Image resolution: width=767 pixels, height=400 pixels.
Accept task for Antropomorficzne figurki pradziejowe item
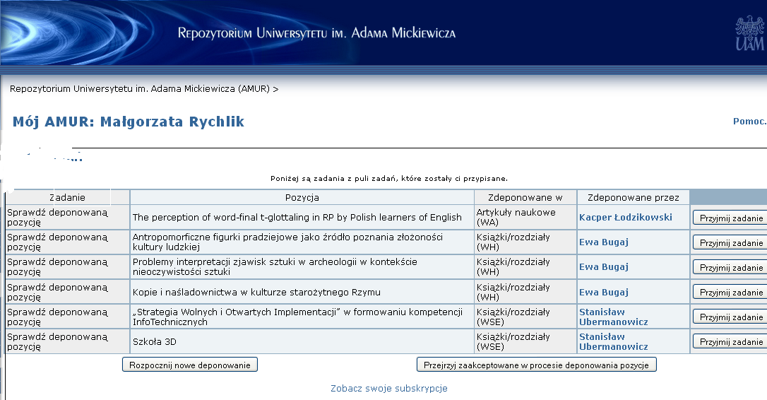730,242
